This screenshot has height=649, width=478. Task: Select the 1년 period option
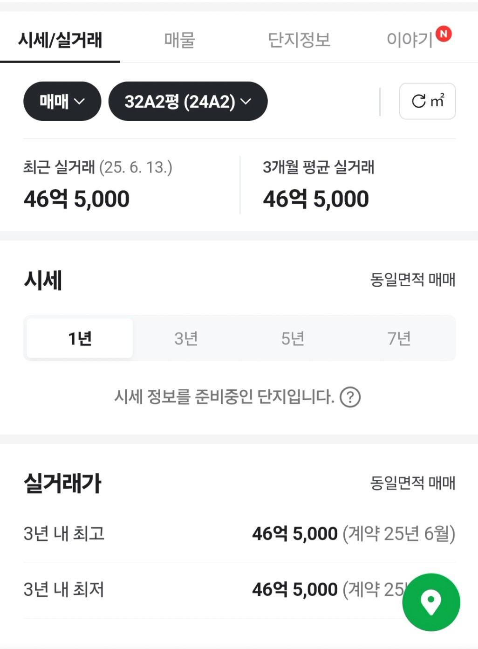80,338
